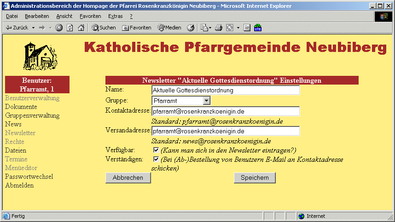
Task: Open the Favoriten toolbar button
Action: pyautogui.click(x=137, y=28)
